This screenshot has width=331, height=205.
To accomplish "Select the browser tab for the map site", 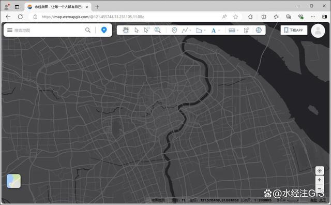I will 58,7.
